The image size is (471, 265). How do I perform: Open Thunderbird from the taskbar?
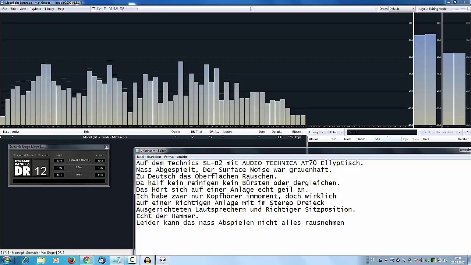tap(102, 261)
